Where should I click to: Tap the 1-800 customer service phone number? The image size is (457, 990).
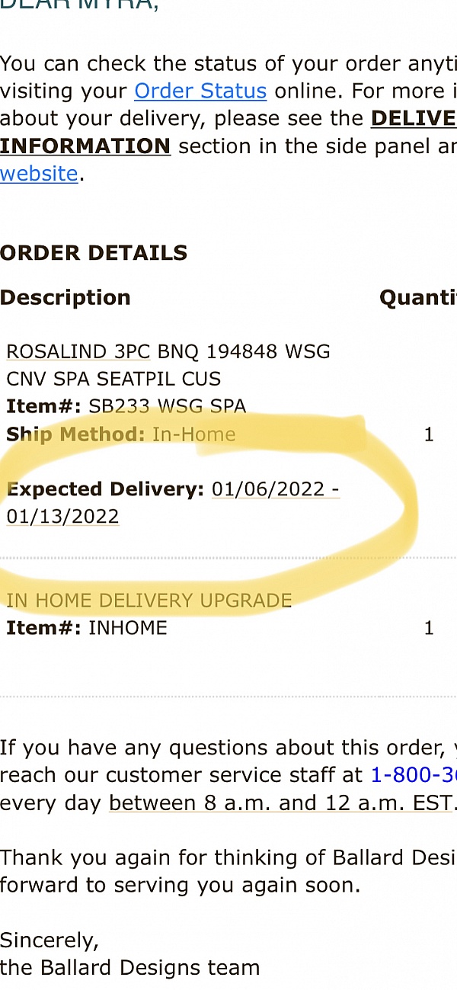point(413,776)
